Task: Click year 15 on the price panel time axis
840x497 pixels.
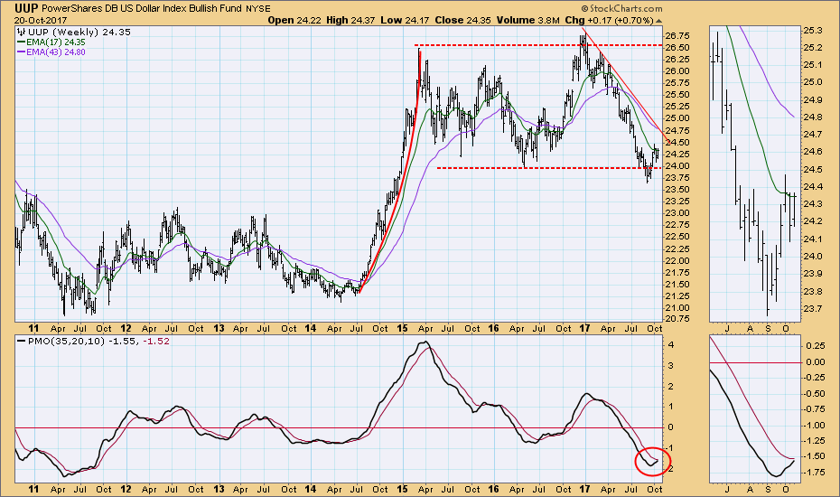Action: pos(403,328)
